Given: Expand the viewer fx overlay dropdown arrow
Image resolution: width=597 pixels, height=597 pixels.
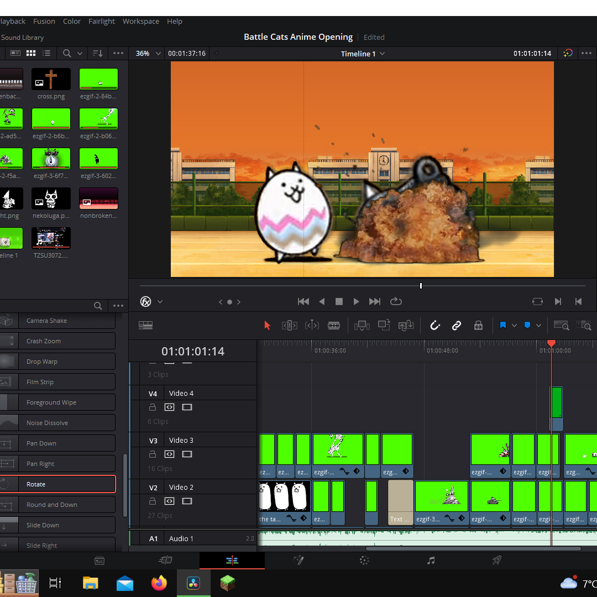Looking at the screenshot, I should [x=160, y=302].
